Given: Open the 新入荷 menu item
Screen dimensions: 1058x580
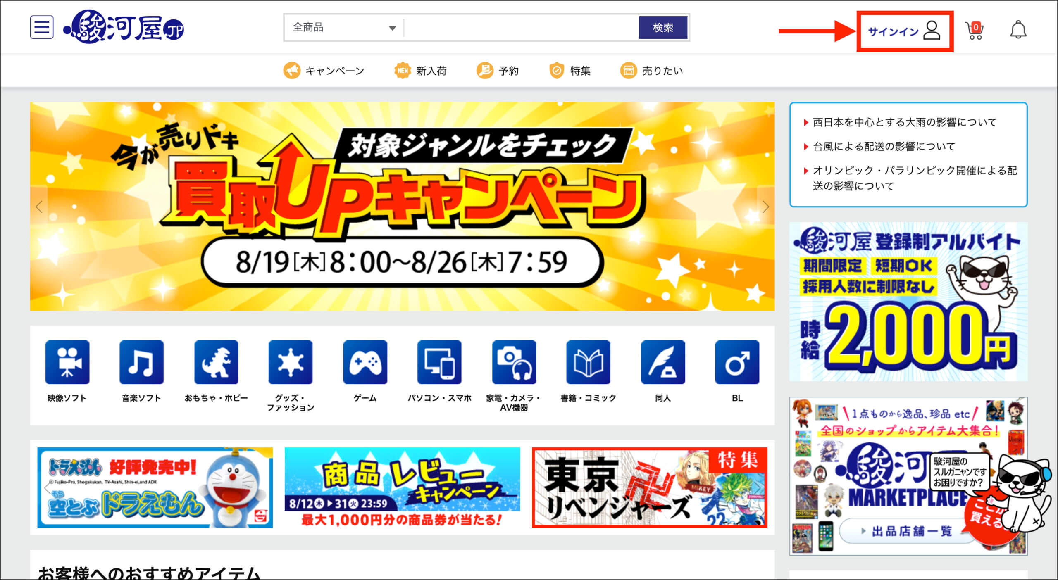Looking at the screenshot, I should 420,71.
